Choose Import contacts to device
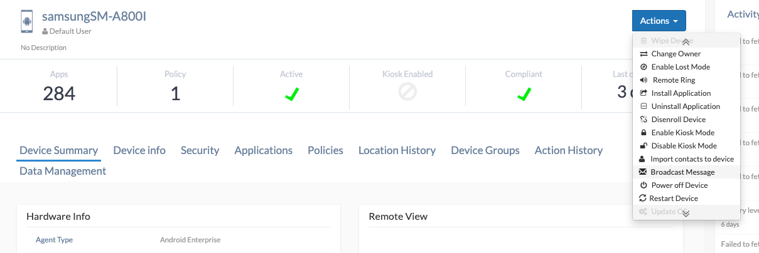This screenshot has width=759, height=253. pos(687,159)
